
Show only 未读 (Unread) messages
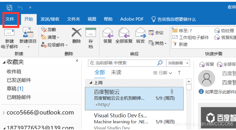coord(116,72)
